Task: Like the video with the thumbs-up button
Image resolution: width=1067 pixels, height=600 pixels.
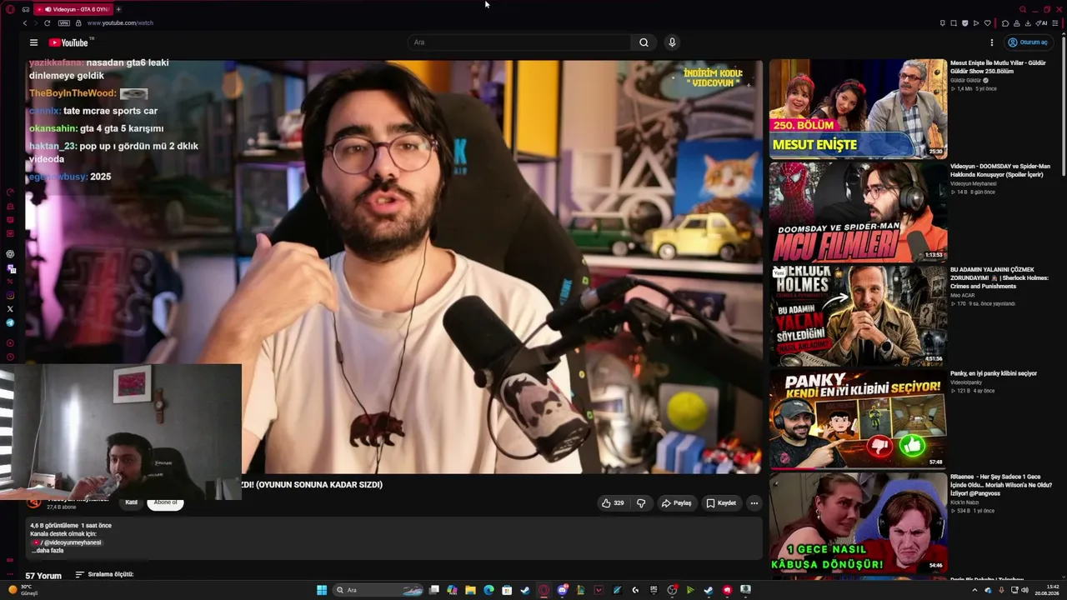Action: click(614, 503)
